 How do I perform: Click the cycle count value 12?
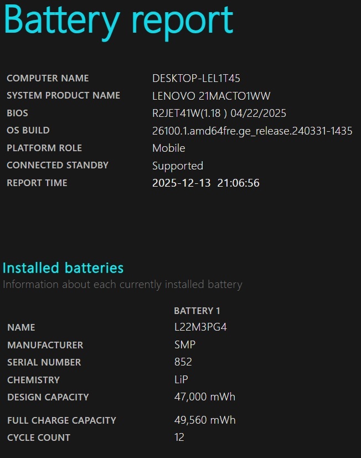[x=179, y=438]
